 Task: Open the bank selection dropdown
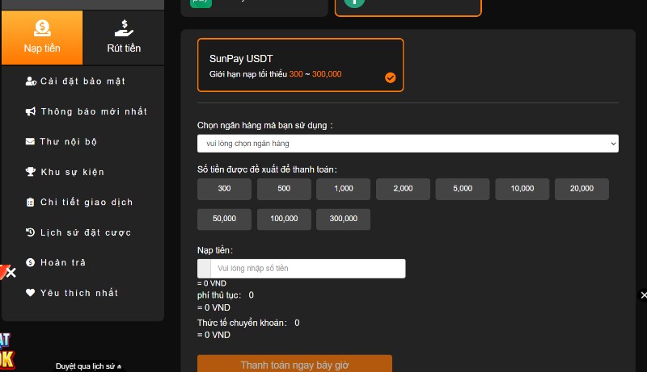pyautogui.click(x=408, y=144)
